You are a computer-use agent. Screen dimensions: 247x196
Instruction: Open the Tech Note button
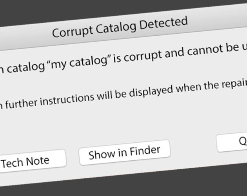click(x=31, y=162)
